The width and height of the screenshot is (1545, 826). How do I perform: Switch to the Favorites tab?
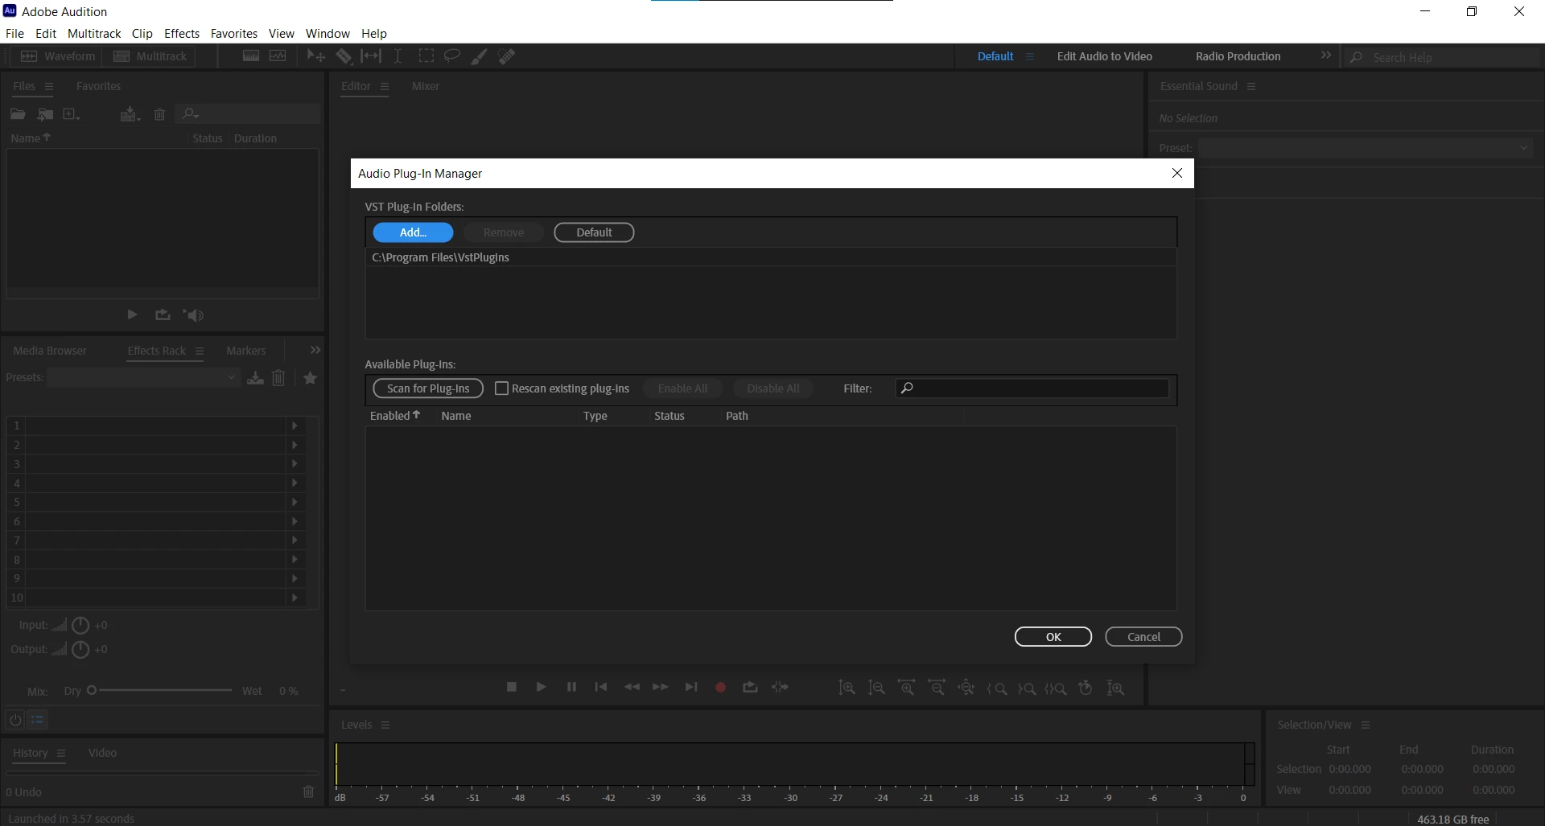[98, 86]
